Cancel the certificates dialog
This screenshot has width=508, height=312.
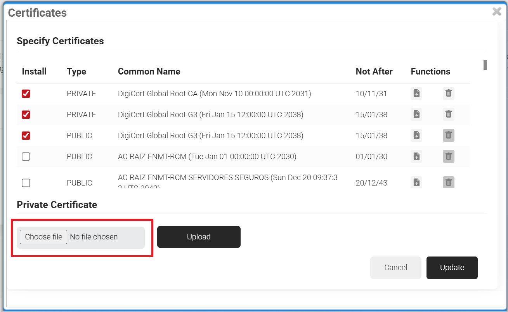click(x=395, y=267)
